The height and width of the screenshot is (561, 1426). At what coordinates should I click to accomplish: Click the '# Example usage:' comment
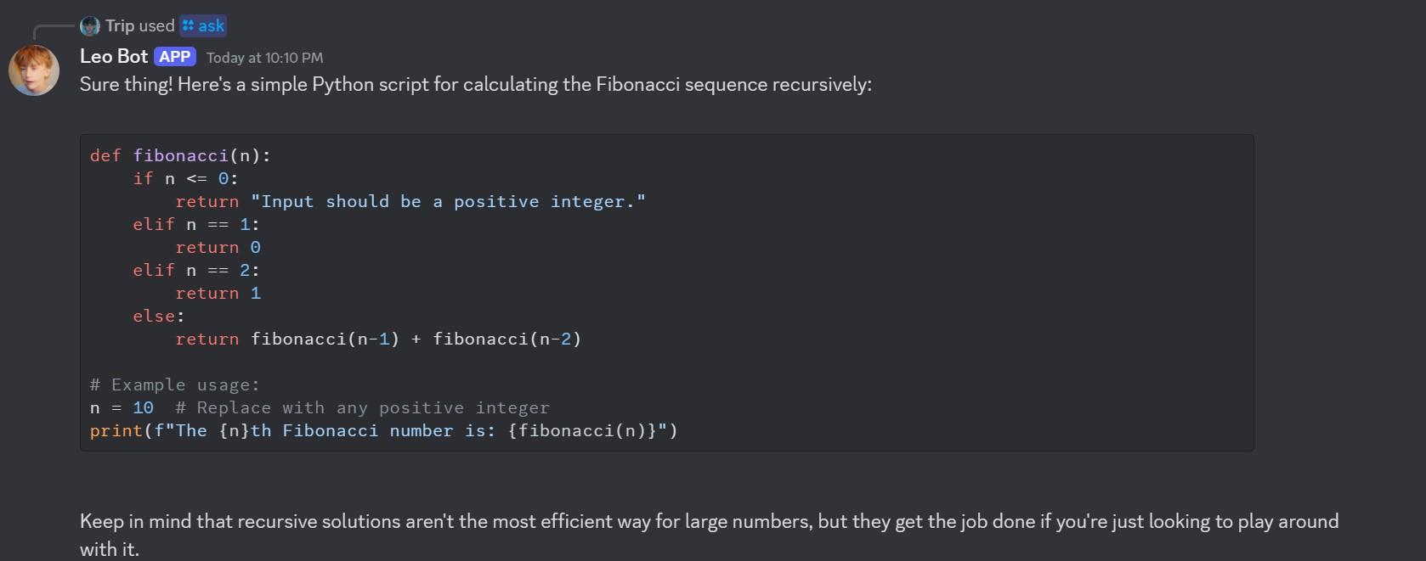coord(174,385)
